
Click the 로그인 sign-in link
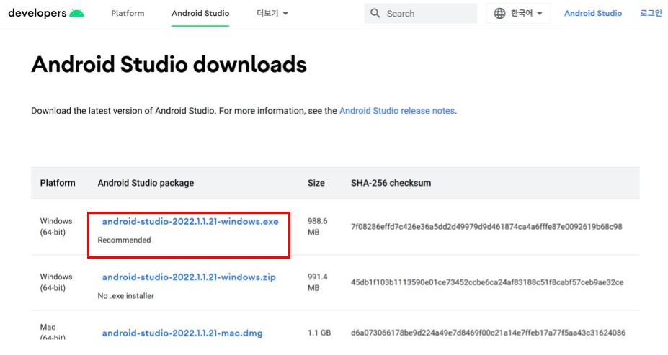651,13
